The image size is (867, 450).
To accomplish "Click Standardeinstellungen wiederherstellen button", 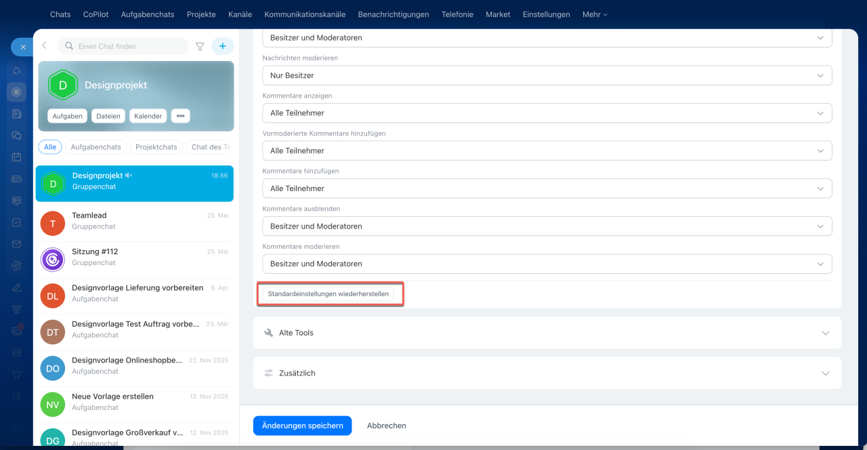I will pyautogui.click(x=329, y=294).
